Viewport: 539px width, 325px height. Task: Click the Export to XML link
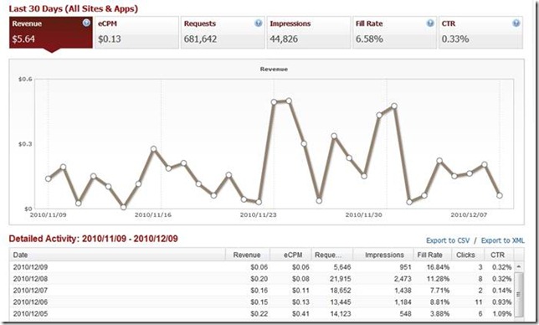click(502, 240)
